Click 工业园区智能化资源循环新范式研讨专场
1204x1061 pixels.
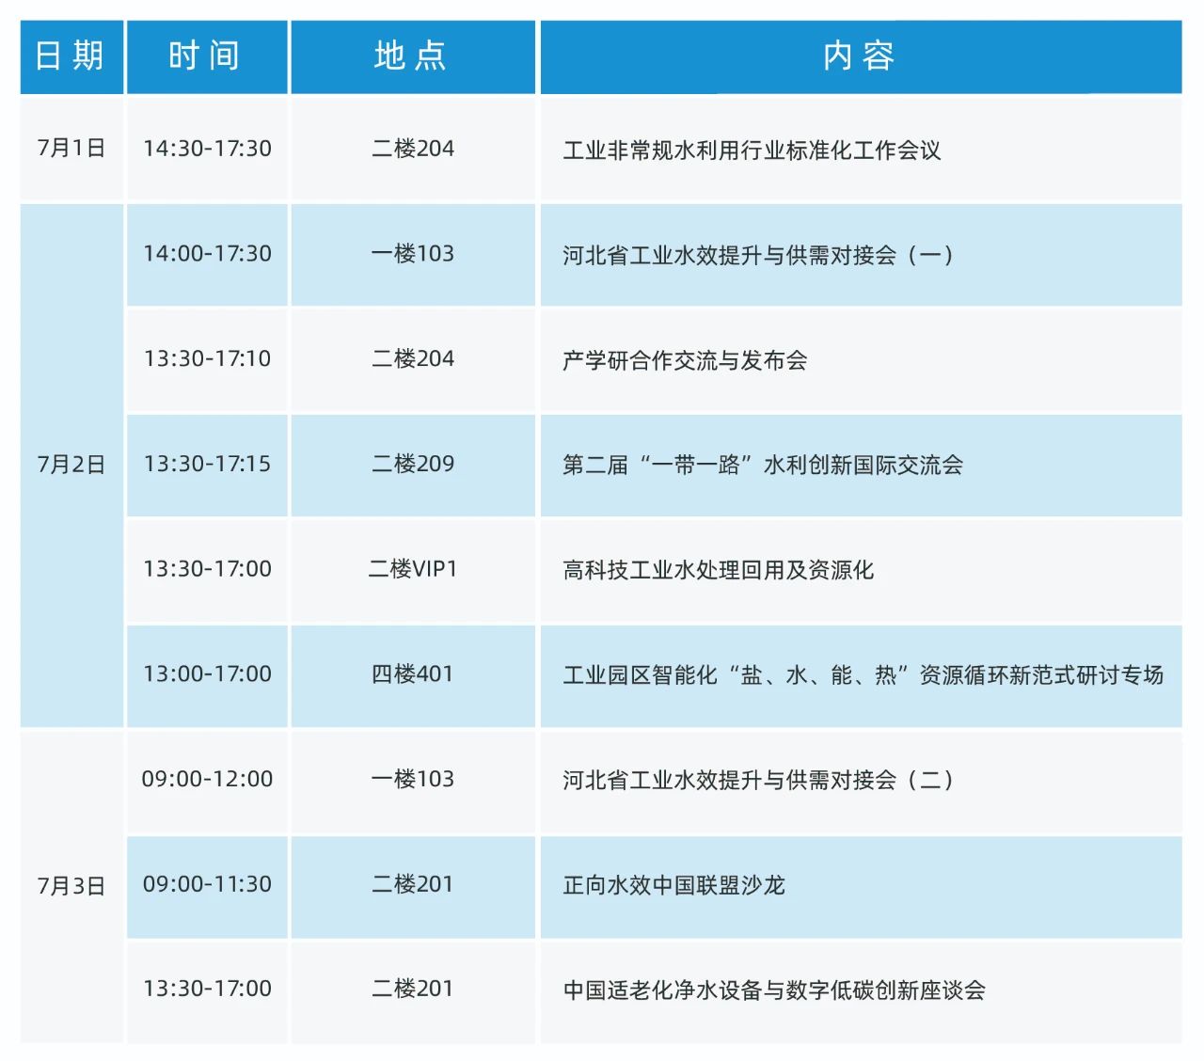pos(863,676)
